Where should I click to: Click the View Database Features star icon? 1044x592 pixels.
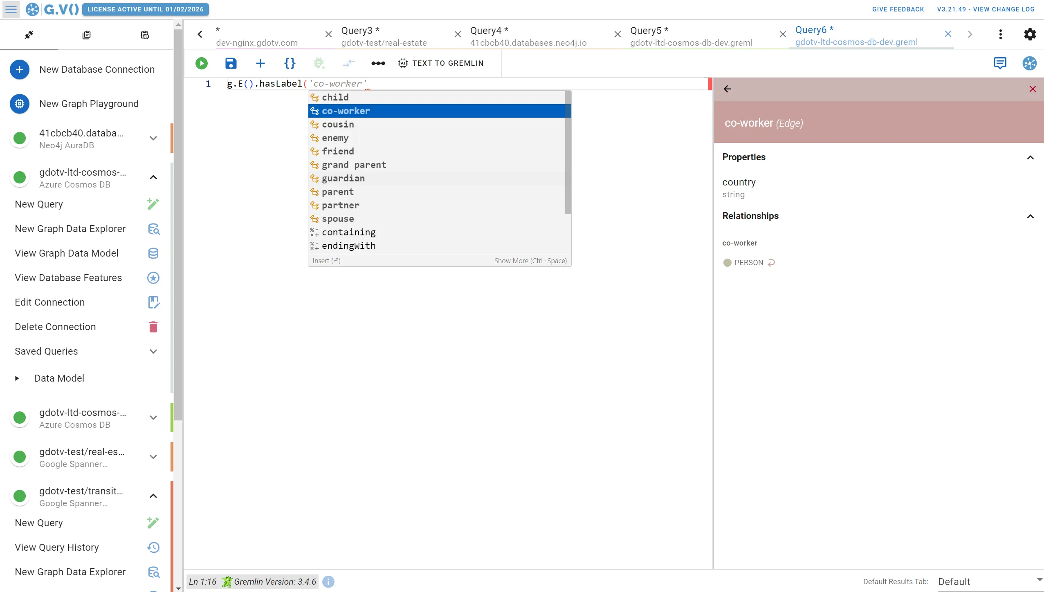point(153,278)
